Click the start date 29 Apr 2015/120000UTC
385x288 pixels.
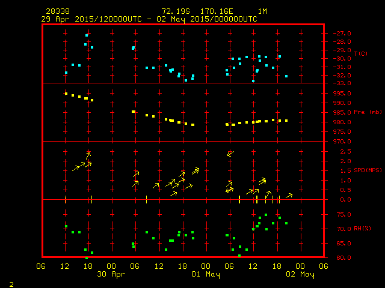coord(92,19)
